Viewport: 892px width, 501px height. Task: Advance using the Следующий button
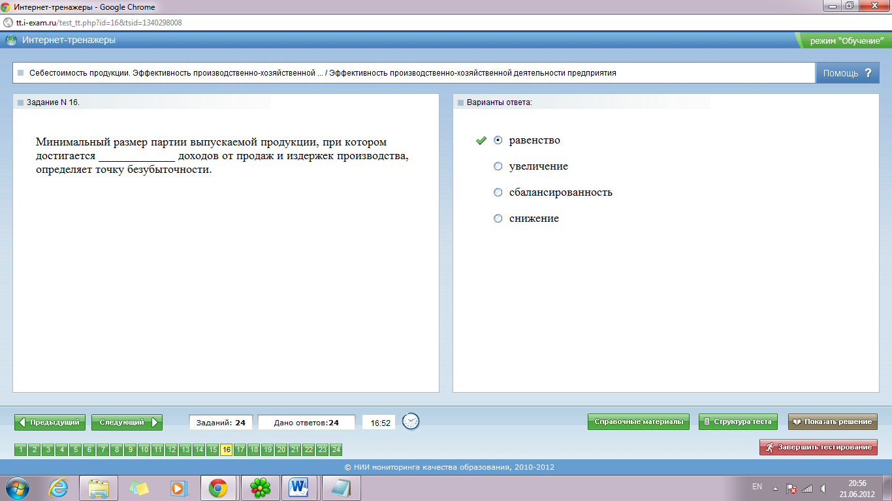coord(127,422)
